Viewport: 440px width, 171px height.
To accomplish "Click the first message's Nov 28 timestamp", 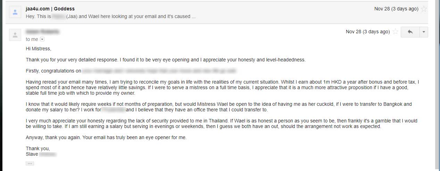I will pos(396,9).
